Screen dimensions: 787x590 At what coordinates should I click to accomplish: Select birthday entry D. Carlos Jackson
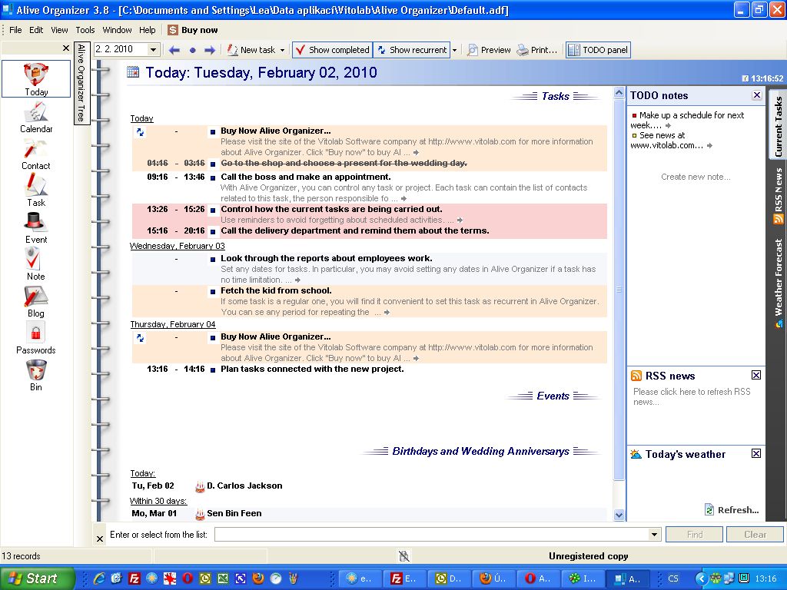click(244, 486)
